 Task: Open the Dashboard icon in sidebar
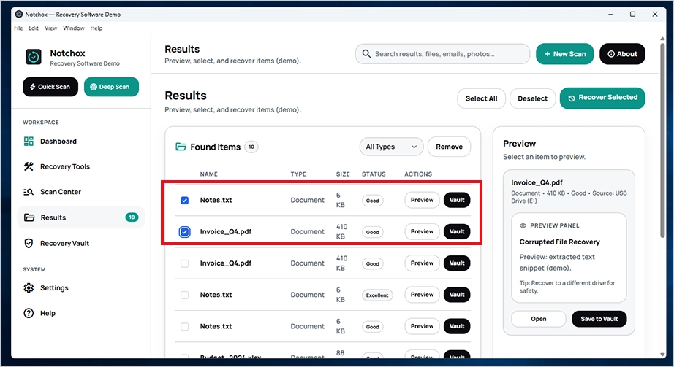[29, 142]
